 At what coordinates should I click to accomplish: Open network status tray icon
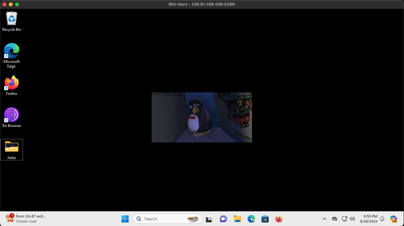[x=344, y=219]
